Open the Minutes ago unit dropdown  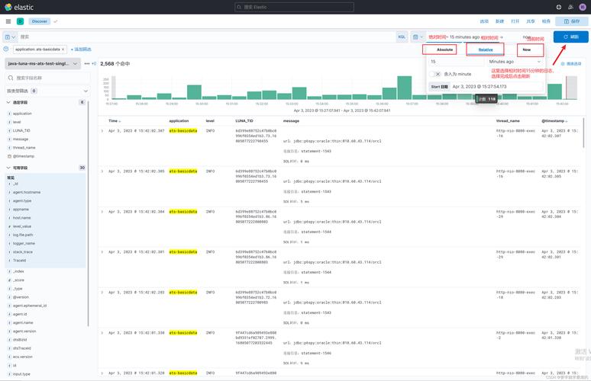pos(514,62)
